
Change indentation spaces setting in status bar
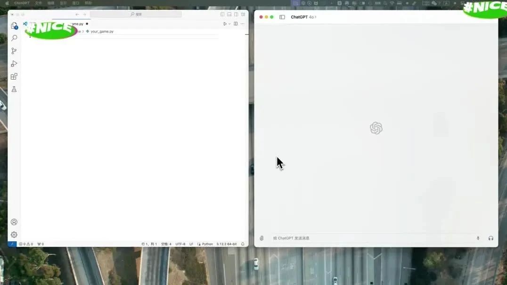[166, 244]
